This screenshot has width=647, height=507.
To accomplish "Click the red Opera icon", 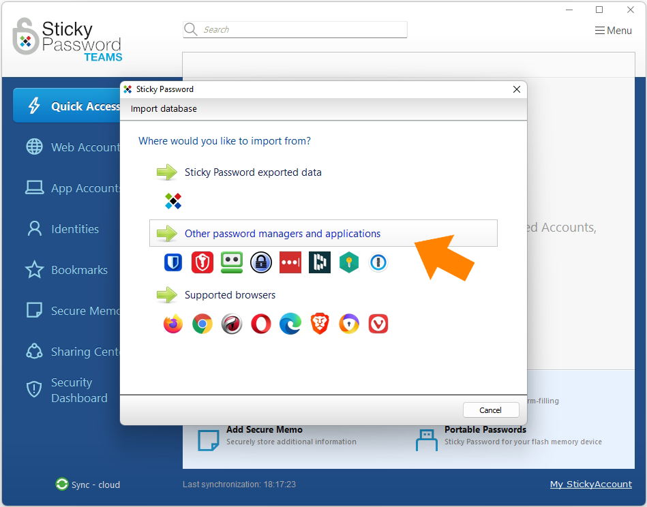I will (x=261, y=324).
